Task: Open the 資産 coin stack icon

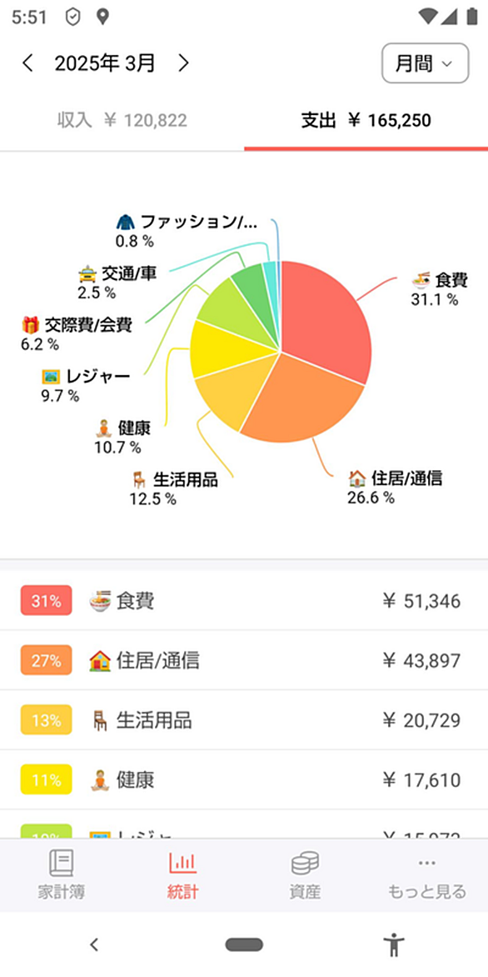Action: pyautogui.click(x=305, y=863)
